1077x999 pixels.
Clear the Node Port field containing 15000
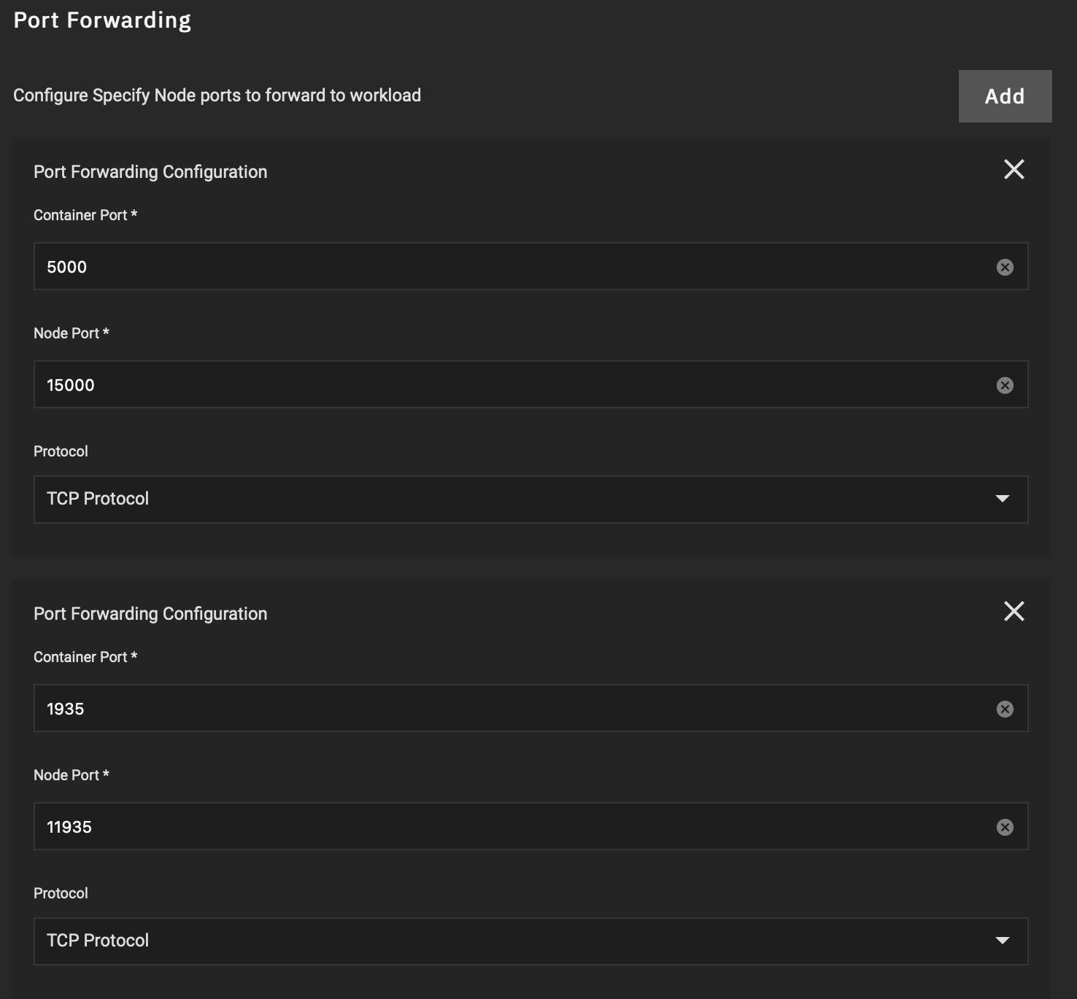(1005, 386)
